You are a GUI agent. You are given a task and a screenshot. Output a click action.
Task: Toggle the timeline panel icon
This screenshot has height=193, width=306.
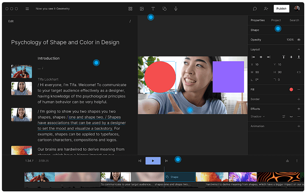tap(287, 161)
